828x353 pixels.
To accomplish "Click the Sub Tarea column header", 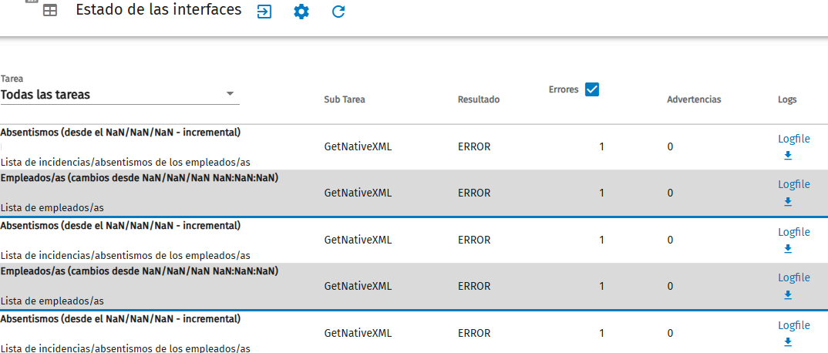I will point(345,99).
